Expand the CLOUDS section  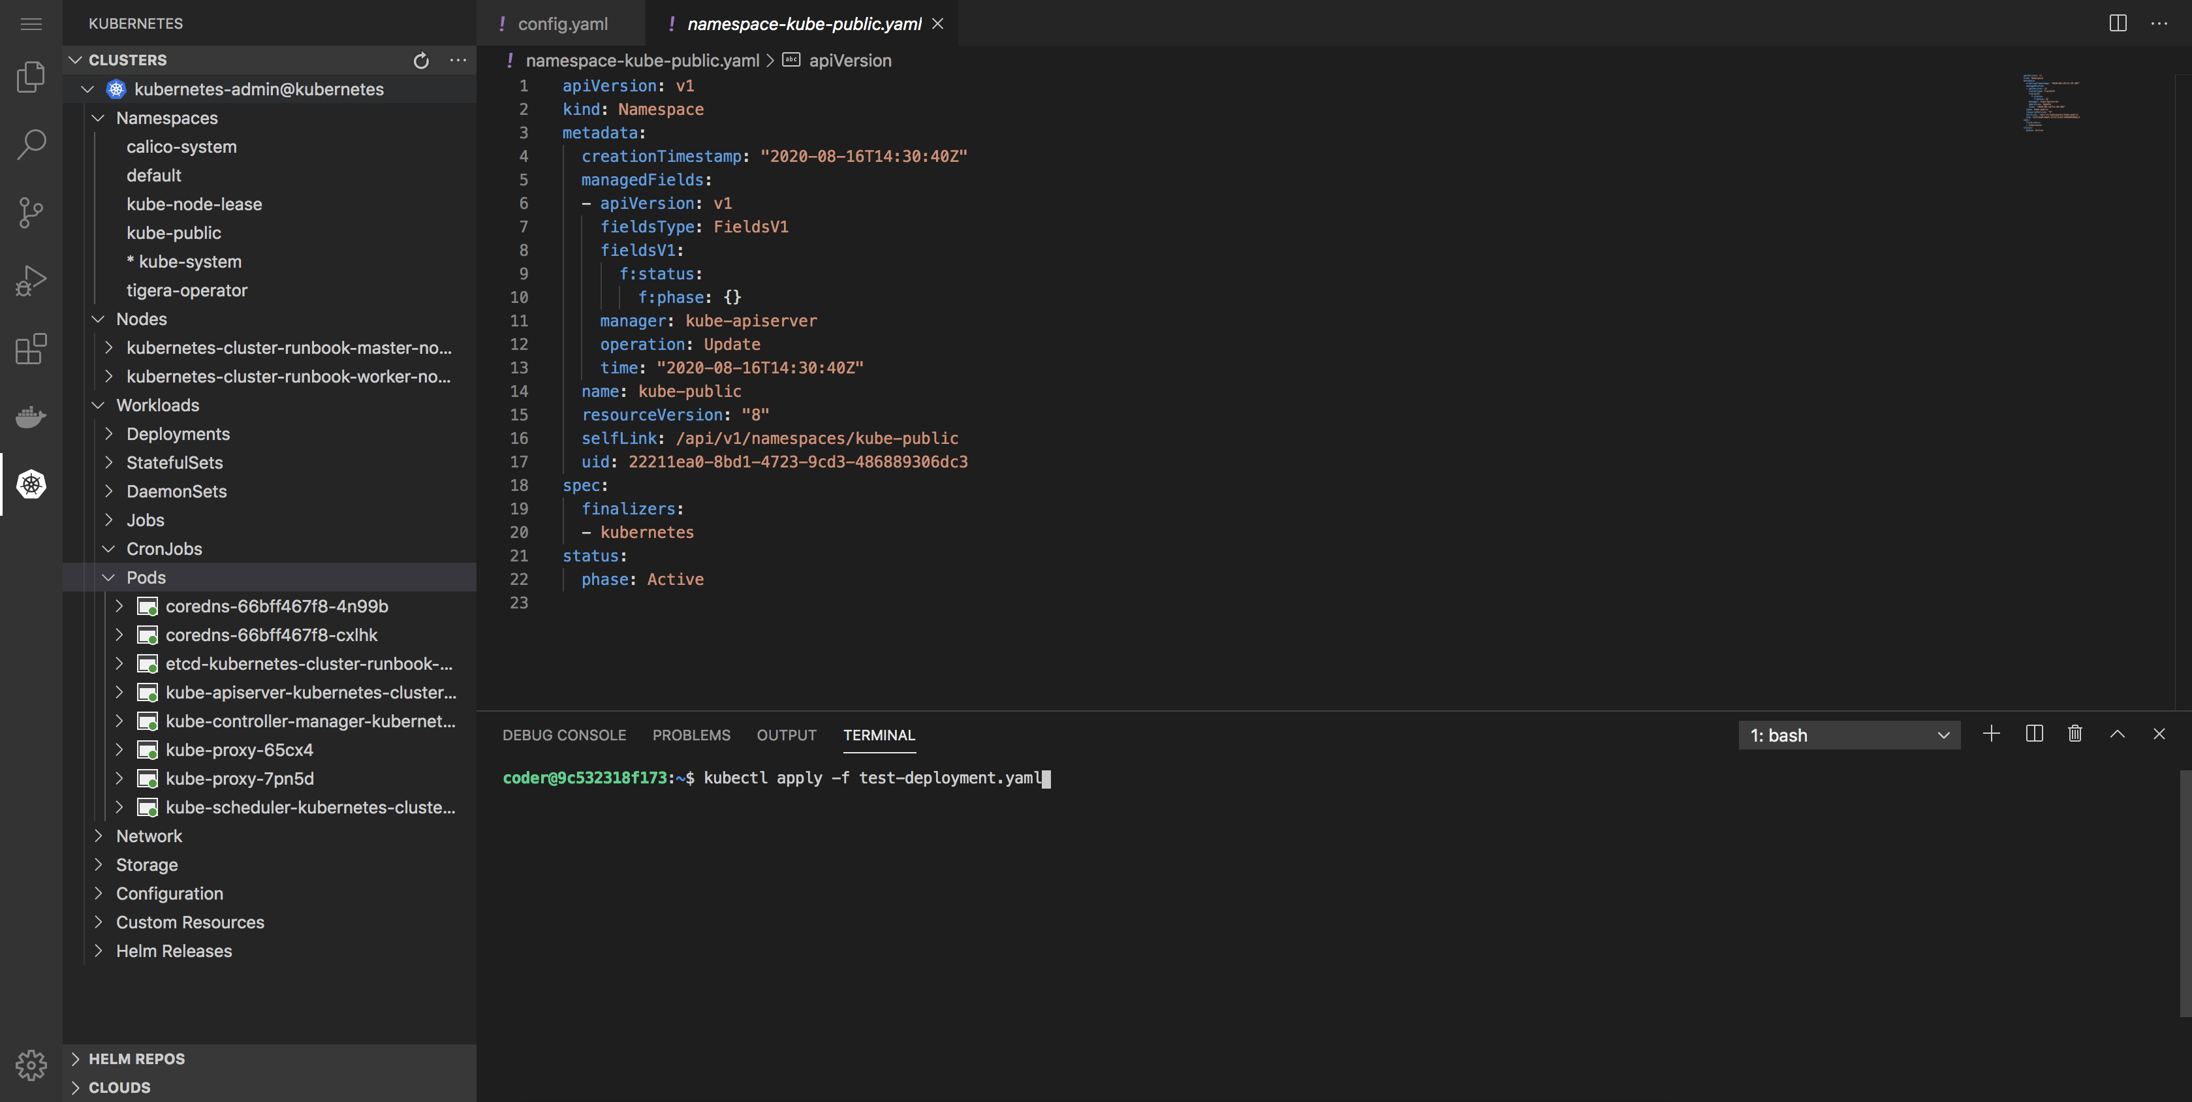click(76, 1088)
